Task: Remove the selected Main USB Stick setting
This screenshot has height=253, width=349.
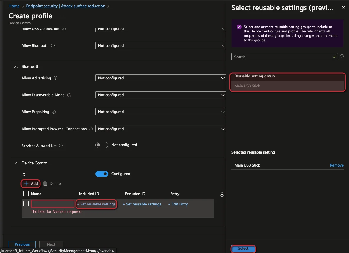Action: coord(337,165)
